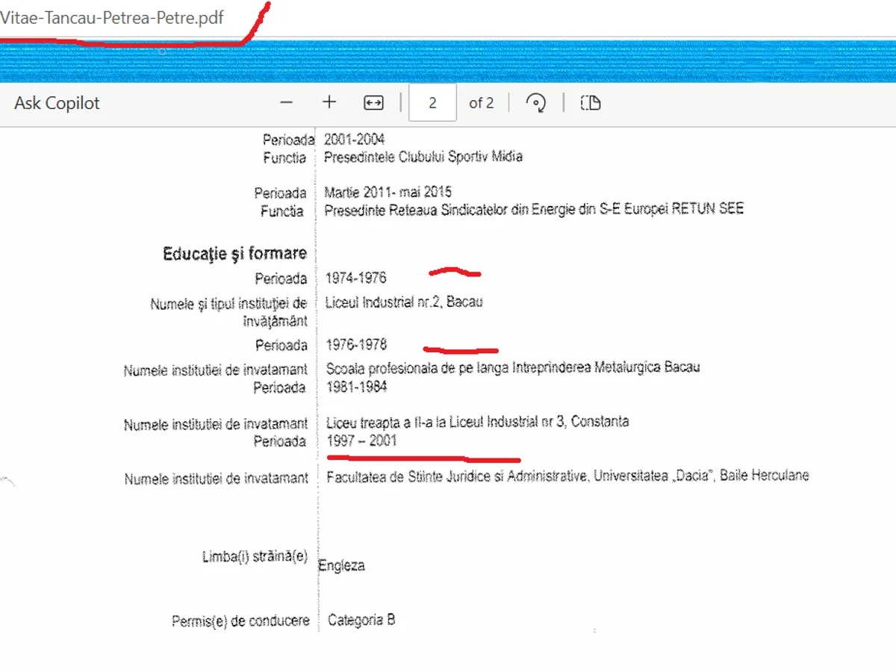
Task: Click the 'Engleza' language entry
Action: pos(341,565)
